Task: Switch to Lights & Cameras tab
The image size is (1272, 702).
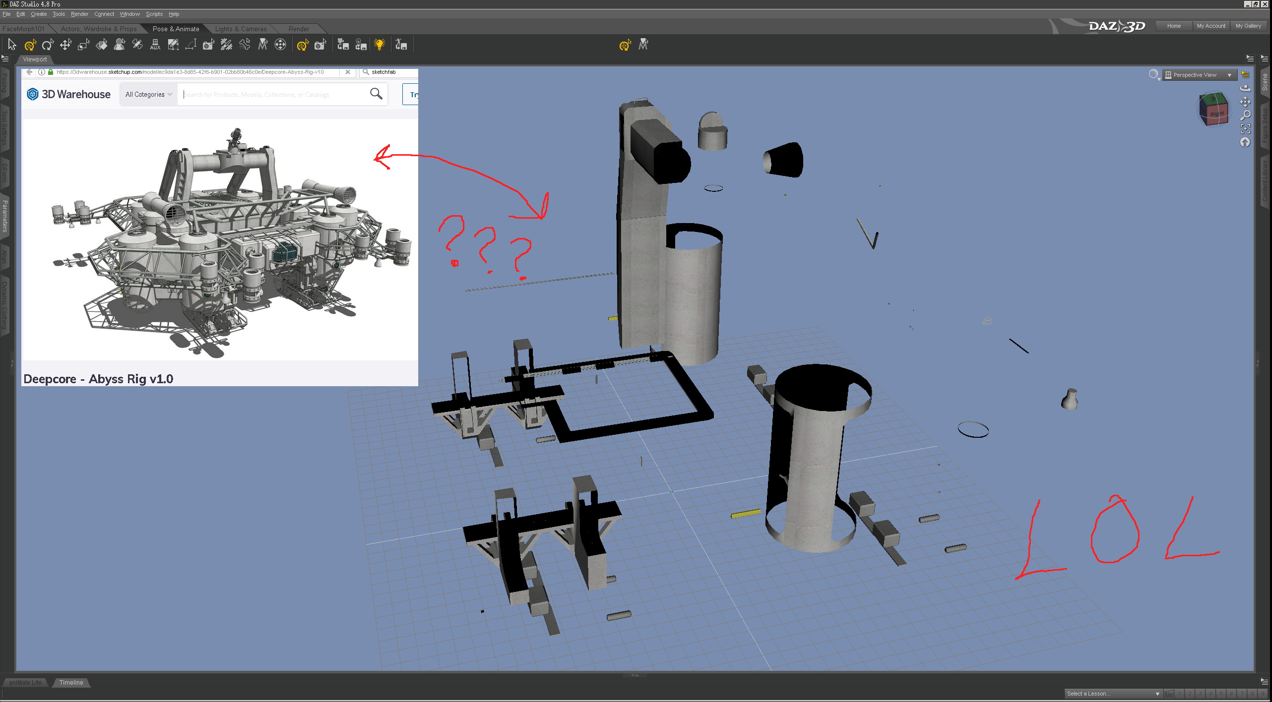Action: [x=241, y=29]
